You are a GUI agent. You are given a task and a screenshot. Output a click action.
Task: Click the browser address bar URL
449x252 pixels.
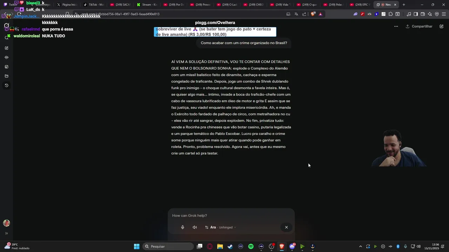tap(120, 14)
